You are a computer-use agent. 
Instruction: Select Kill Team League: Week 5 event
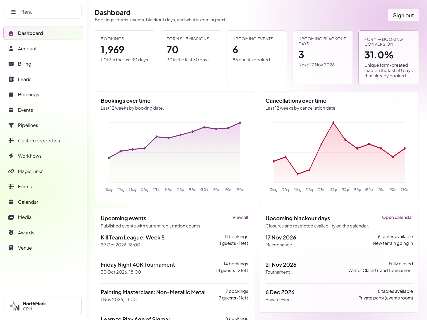pos(174,241)
